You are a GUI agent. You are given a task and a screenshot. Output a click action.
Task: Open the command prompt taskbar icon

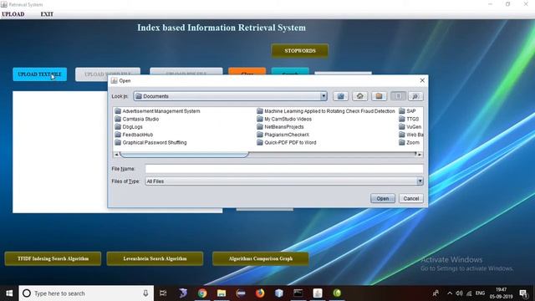(x=298, y=293)
